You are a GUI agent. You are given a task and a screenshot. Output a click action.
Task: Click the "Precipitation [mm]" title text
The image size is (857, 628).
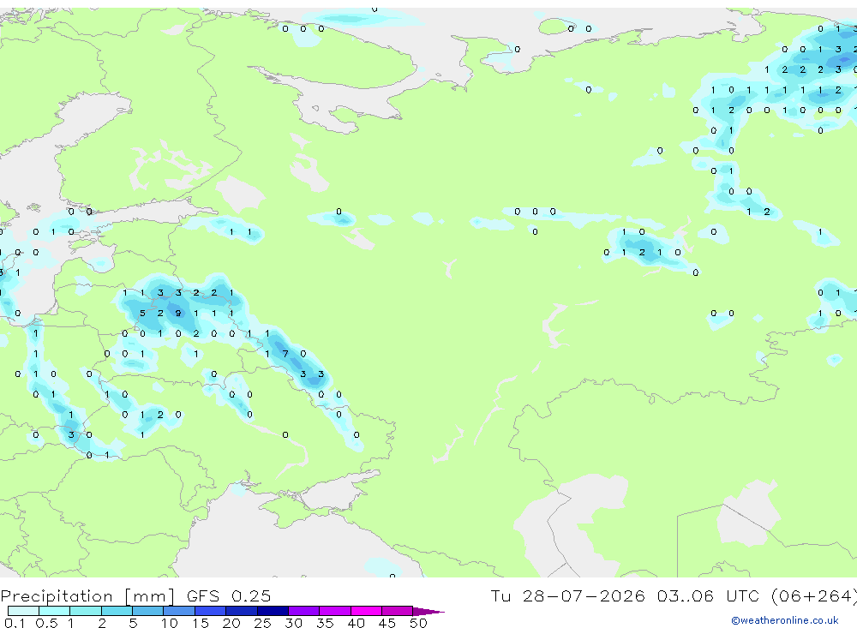pyautogui.click(x=87, y=596)
